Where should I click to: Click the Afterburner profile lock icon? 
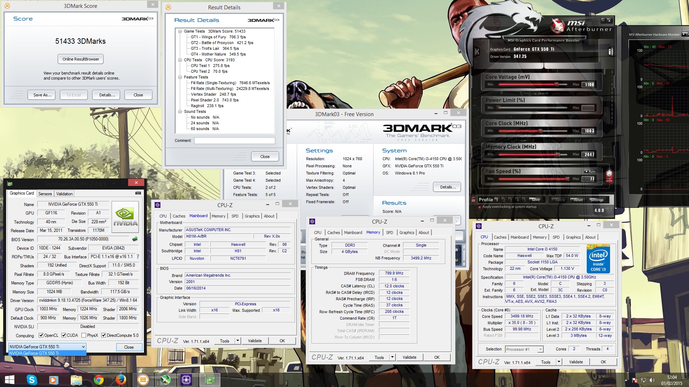click(473, 200)
